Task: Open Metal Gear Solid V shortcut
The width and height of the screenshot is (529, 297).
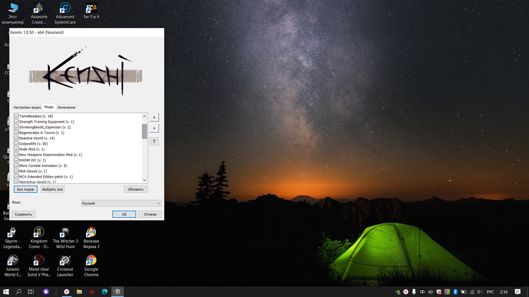Action: tap(39, 266)
